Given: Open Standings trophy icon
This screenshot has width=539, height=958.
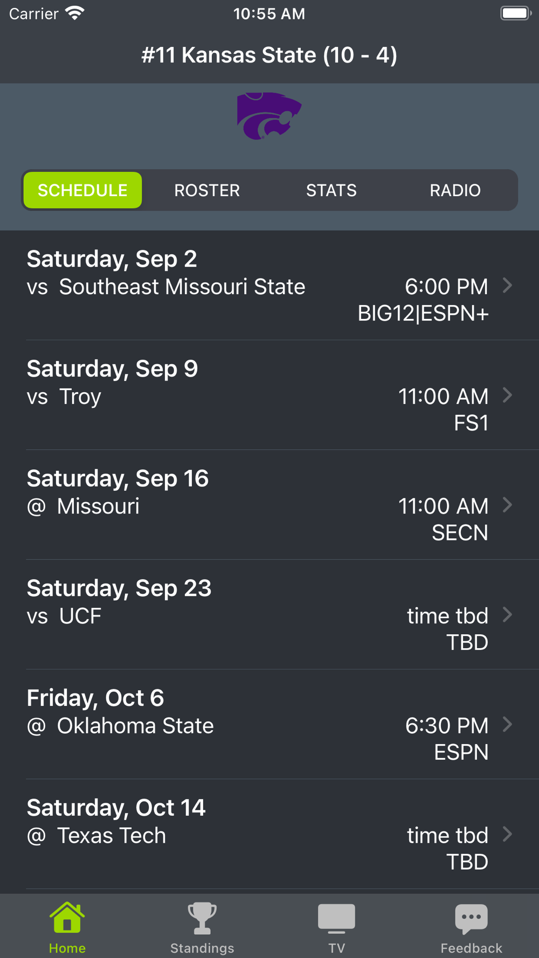Looking at the screenshot, I should 202,918.
